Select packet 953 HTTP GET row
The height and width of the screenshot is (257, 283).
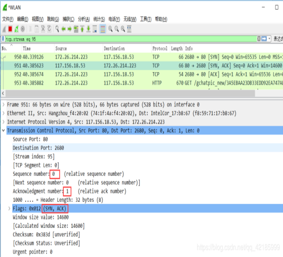point(142,83)
